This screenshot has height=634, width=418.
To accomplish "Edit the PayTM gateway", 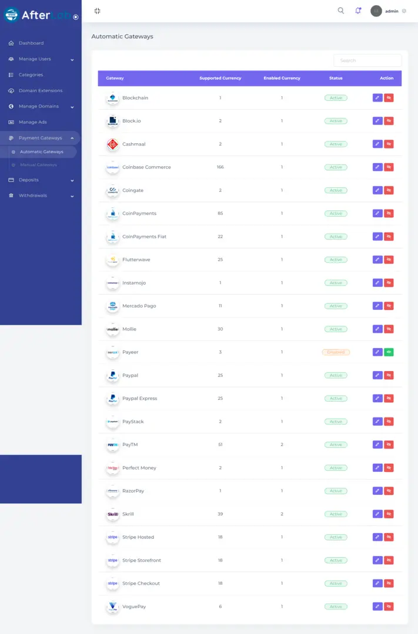I will 377,444.
